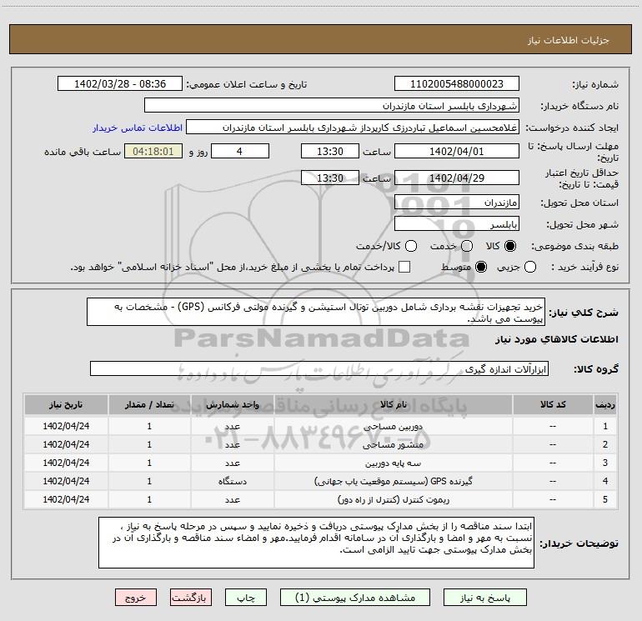The image size is (642, 621).
Task: Select the سه پایه دوربین item row
Action: pyautogui.click(x=321, y=463)
